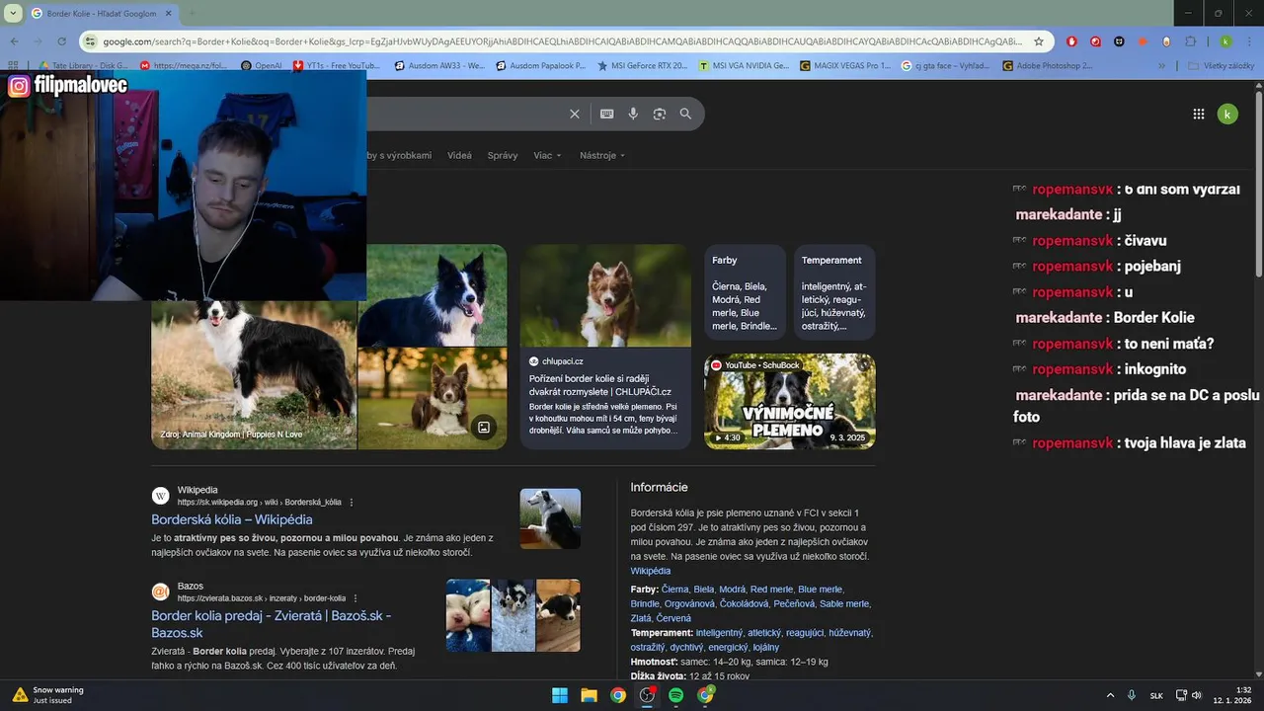Click the inteligentný temperament link
Viewport: 1264px width, 711px height.
(719, 632)
